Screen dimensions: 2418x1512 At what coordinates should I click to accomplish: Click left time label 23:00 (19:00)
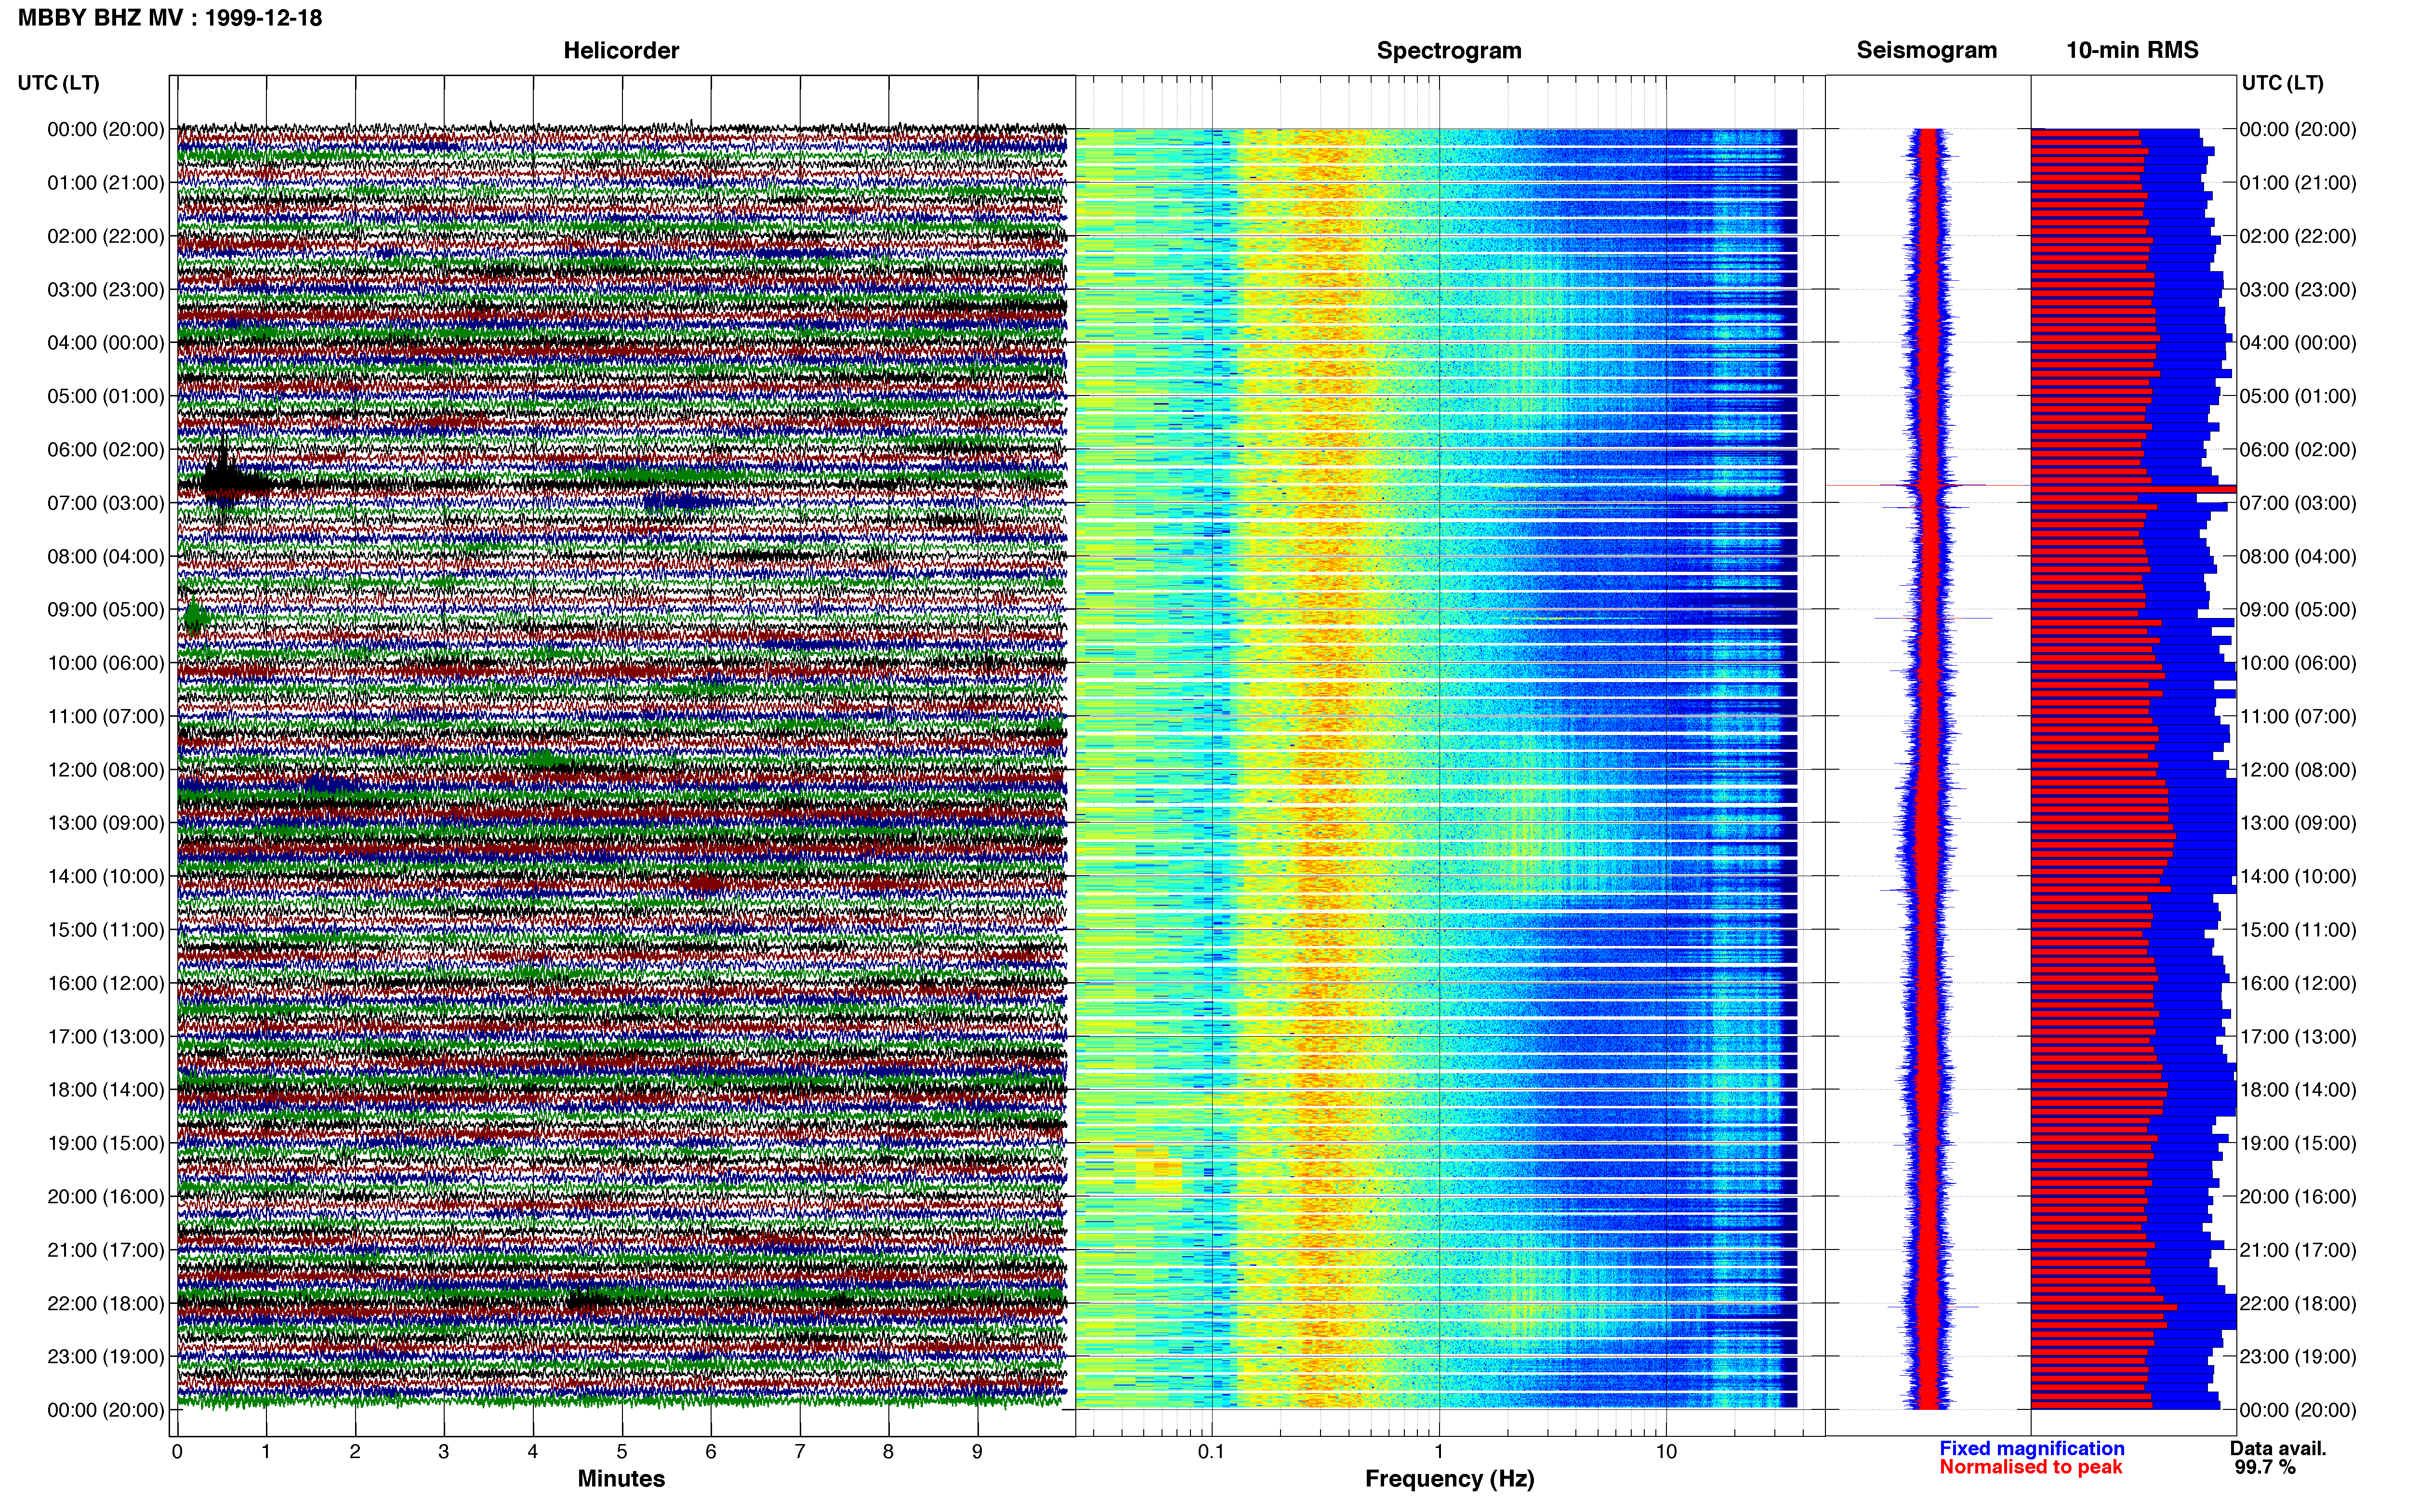coord(106,1357)
